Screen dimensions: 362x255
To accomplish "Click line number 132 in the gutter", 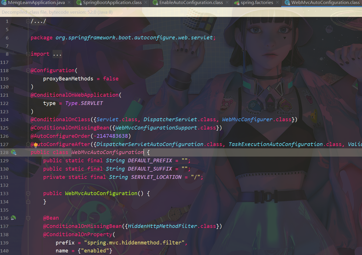I will tap(4, 185).
